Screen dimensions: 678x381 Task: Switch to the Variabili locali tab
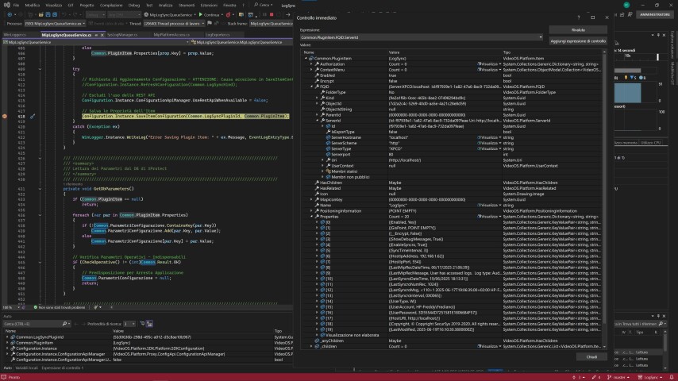[x=28, y=368]
